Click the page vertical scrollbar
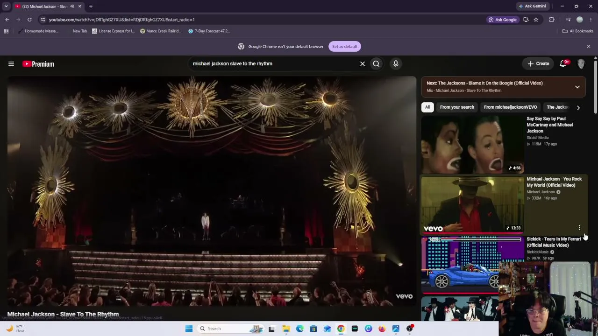598x336 pixels. click(x=596, y=86)
